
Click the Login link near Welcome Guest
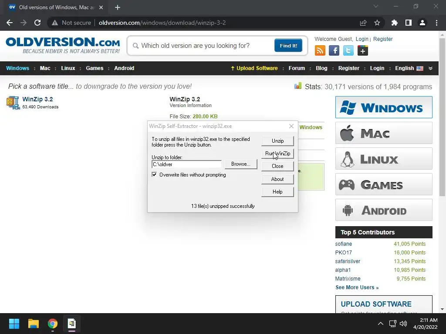coord(362,39)
